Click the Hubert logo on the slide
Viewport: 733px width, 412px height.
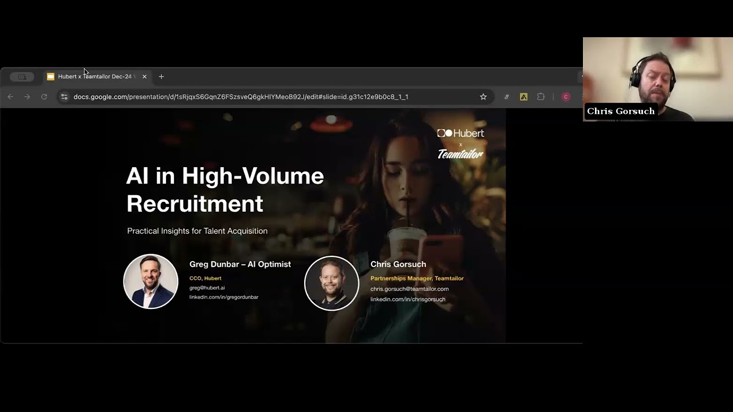pos(460,133)
